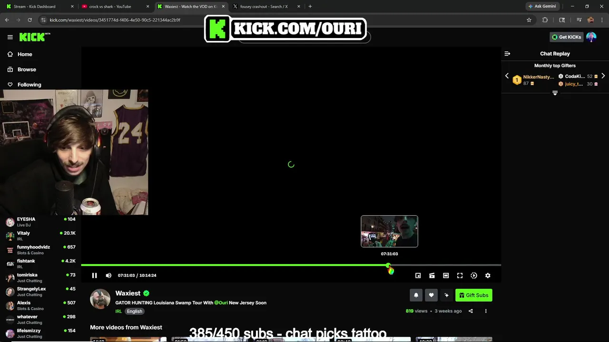Close the Waxiest VOD browser tab
The image size is (609, 342).
click(223, 7)
